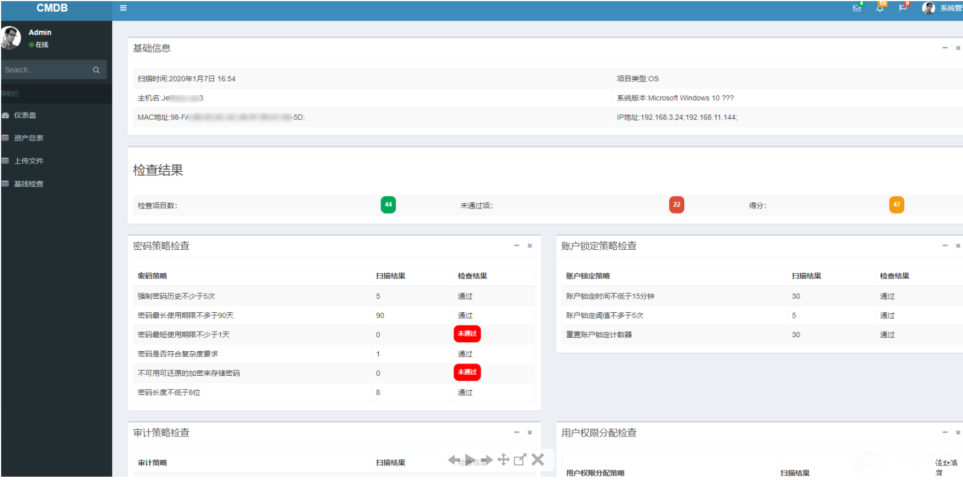963x480 pixels.
Task: Open the flag tasks icon
Action: click(x=903, y=8)
